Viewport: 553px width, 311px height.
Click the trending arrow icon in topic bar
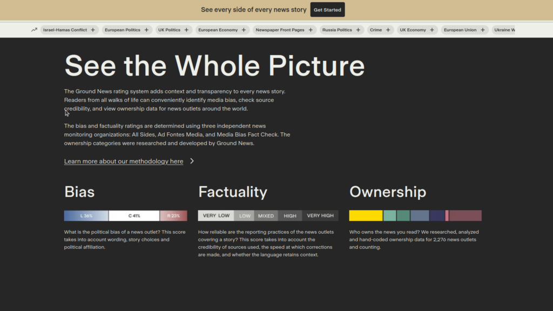pyautogui.click(x=35, y=30)
